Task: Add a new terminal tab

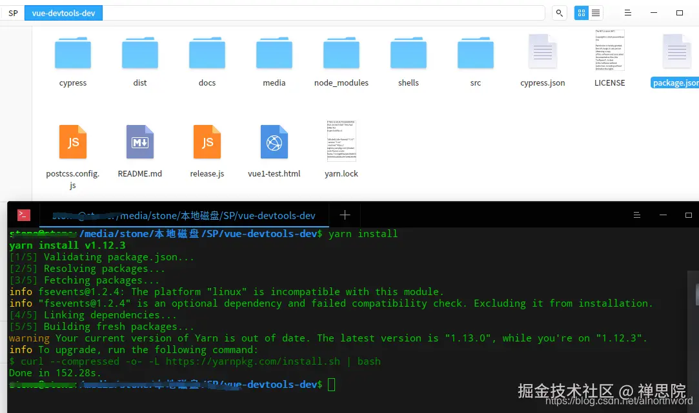Action: 345,215
